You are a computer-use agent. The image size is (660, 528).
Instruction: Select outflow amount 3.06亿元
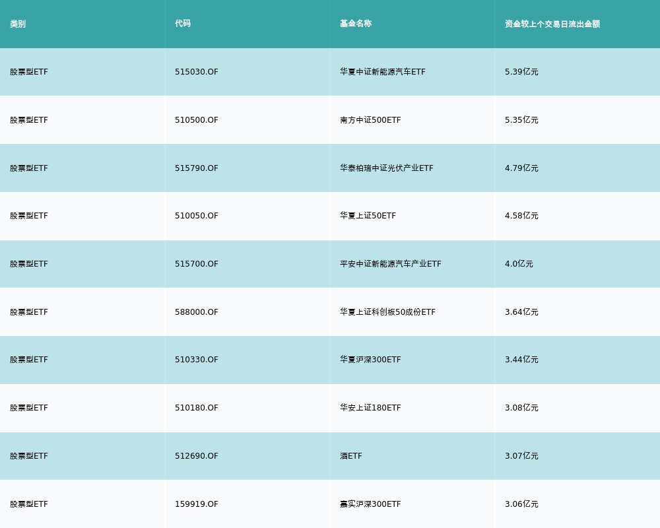point(521,504)
